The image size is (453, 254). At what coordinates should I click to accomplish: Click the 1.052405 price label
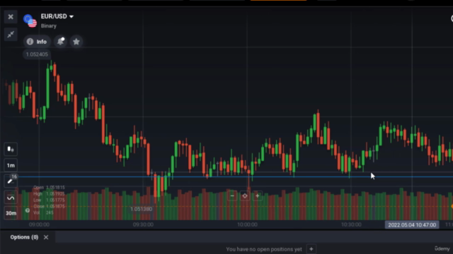[37, 54]
